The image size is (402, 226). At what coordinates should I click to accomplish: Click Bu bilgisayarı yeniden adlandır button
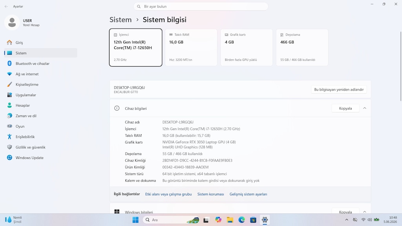coord(339,89)
